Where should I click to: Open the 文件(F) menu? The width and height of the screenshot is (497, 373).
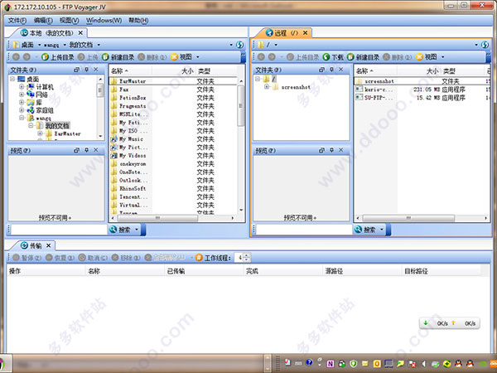[17, 21]
